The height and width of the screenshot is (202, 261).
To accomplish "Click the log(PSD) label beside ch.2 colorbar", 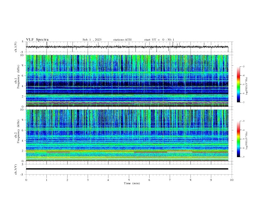I will click(247, 141).
